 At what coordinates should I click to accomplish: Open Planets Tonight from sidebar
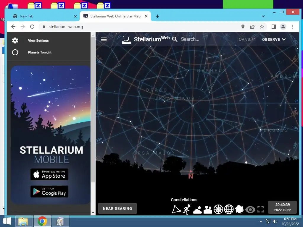(x=40, y=52)
